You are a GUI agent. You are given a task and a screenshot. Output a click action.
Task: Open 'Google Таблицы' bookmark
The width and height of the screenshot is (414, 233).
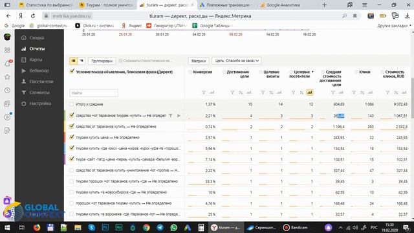tap(213, 26)
